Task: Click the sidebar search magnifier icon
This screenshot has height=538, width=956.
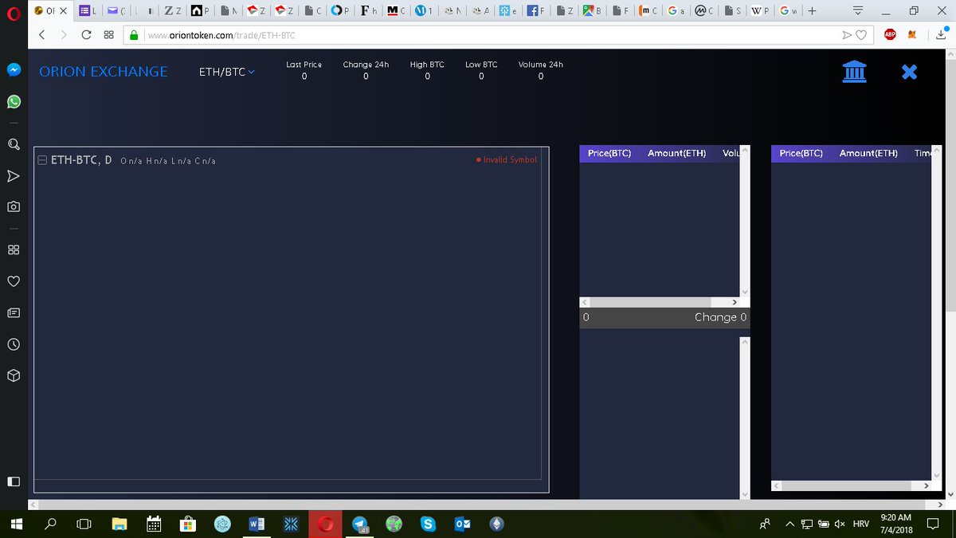Action: coord(14,145)
